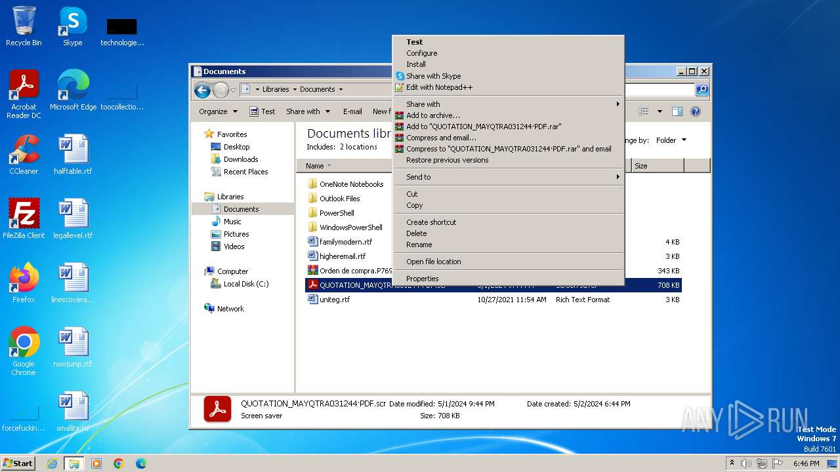
Task: Click the Test toolbar button
Action: 262,111
